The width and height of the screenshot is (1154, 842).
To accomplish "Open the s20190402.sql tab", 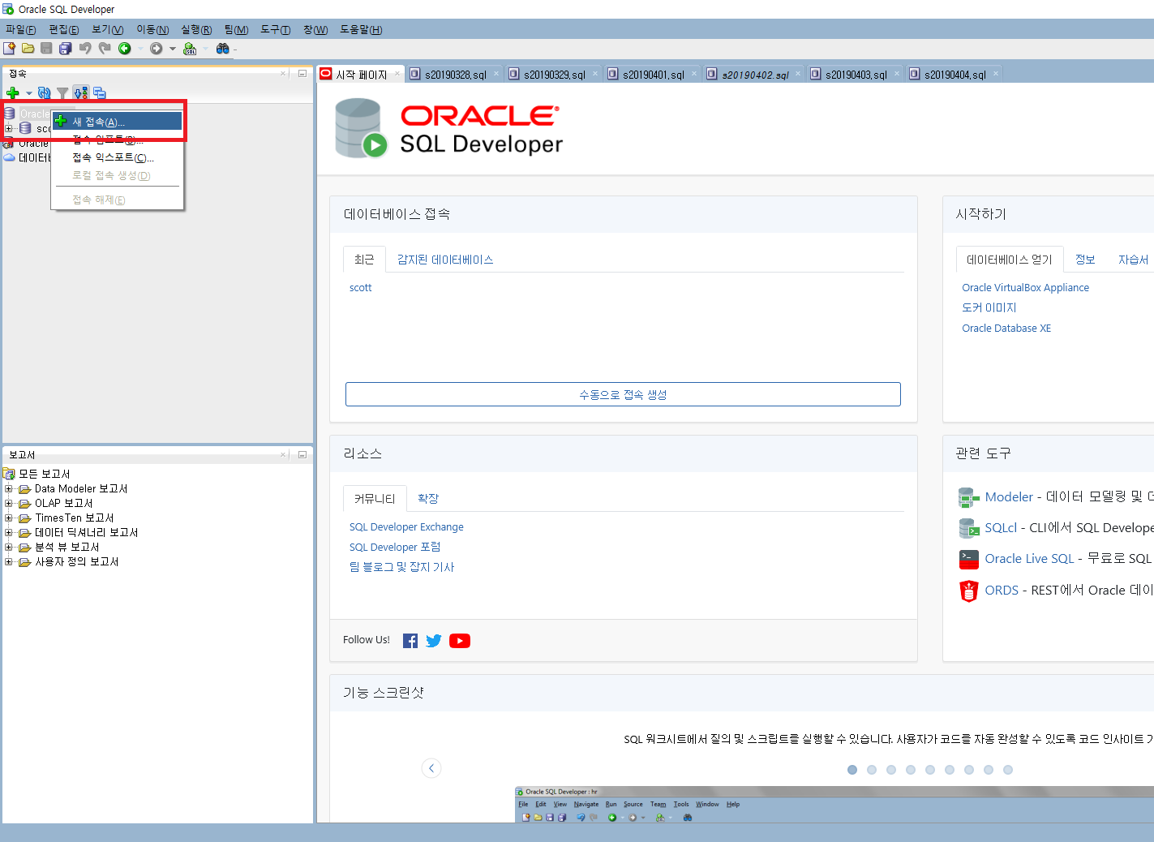I will [755, 74].
